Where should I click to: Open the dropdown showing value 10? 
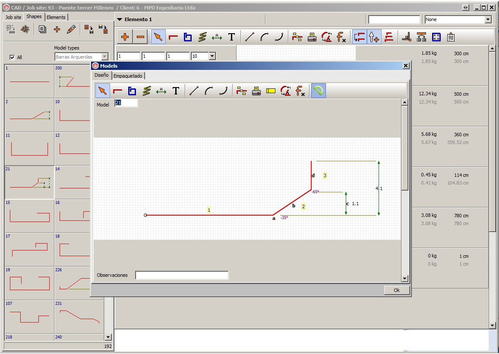tap(212, 56)
